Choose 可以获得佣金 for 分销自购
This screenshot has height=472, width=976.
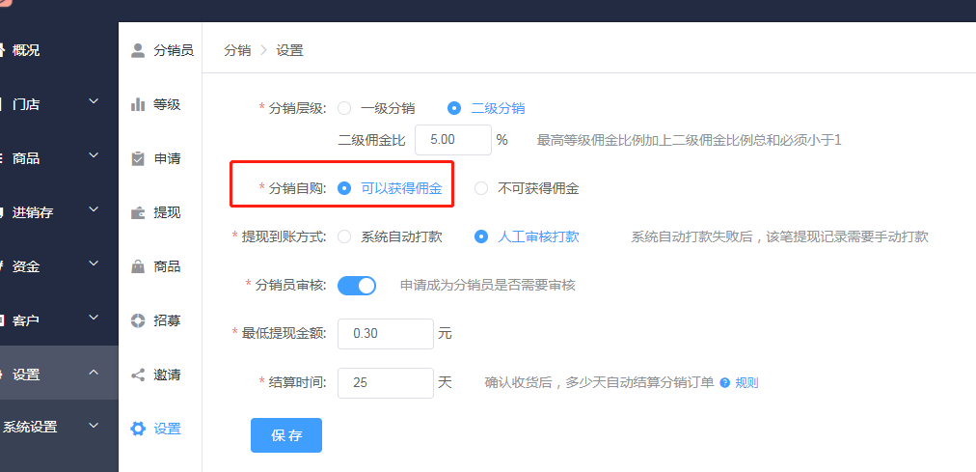(344, 188)
